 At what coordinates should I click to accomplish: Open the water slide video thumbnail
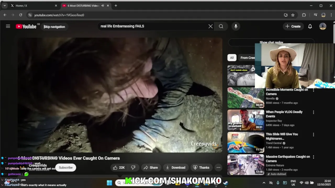click(246, 142)
